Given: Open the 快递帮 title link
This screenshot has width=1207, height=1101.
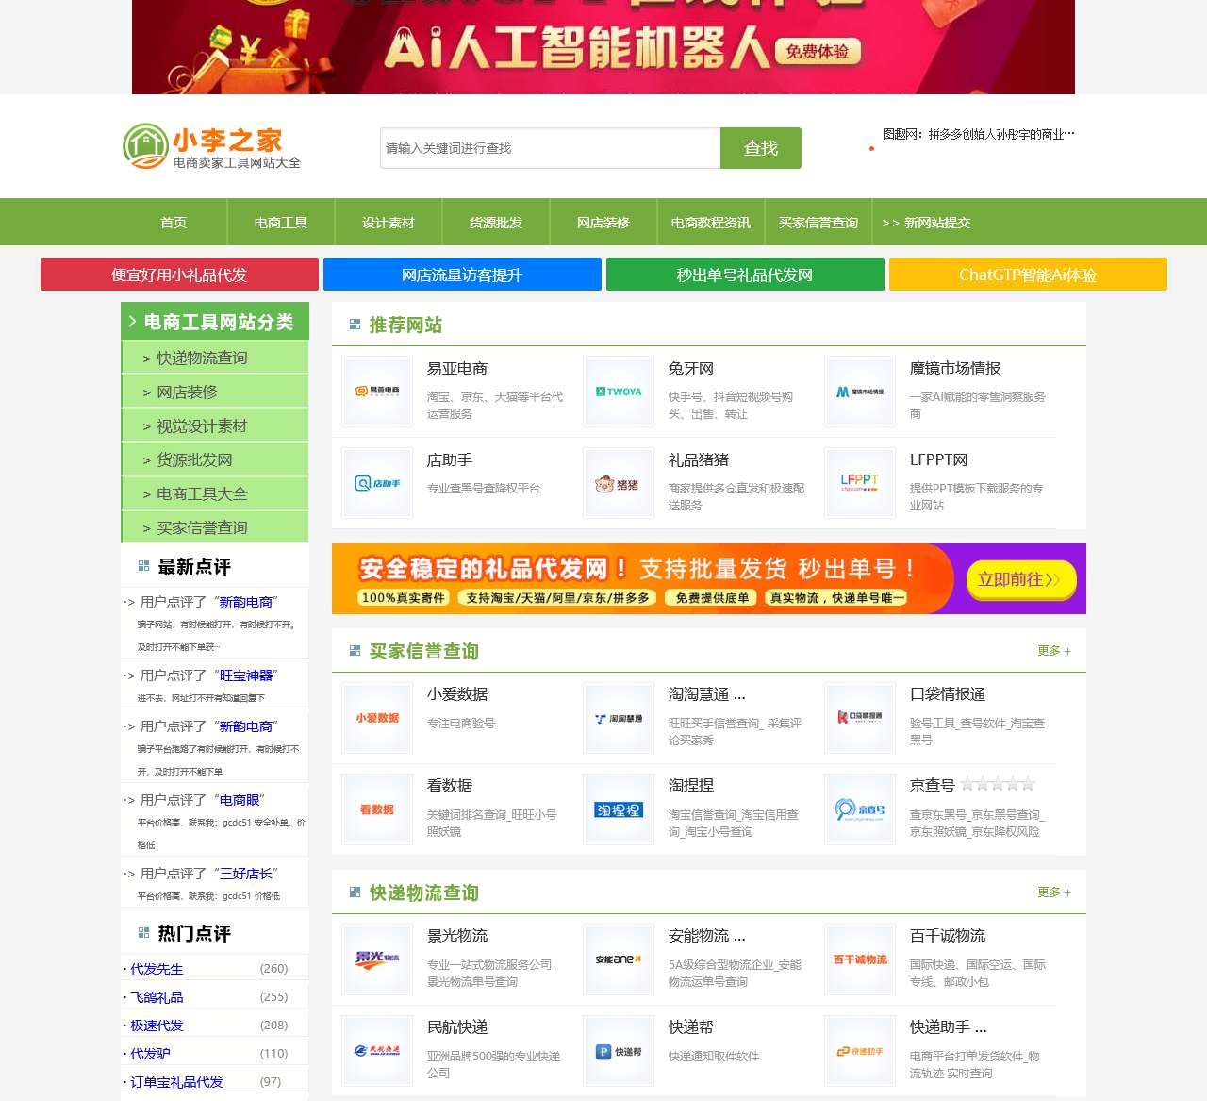Looking at the screenshot, I should (691, 1027).
